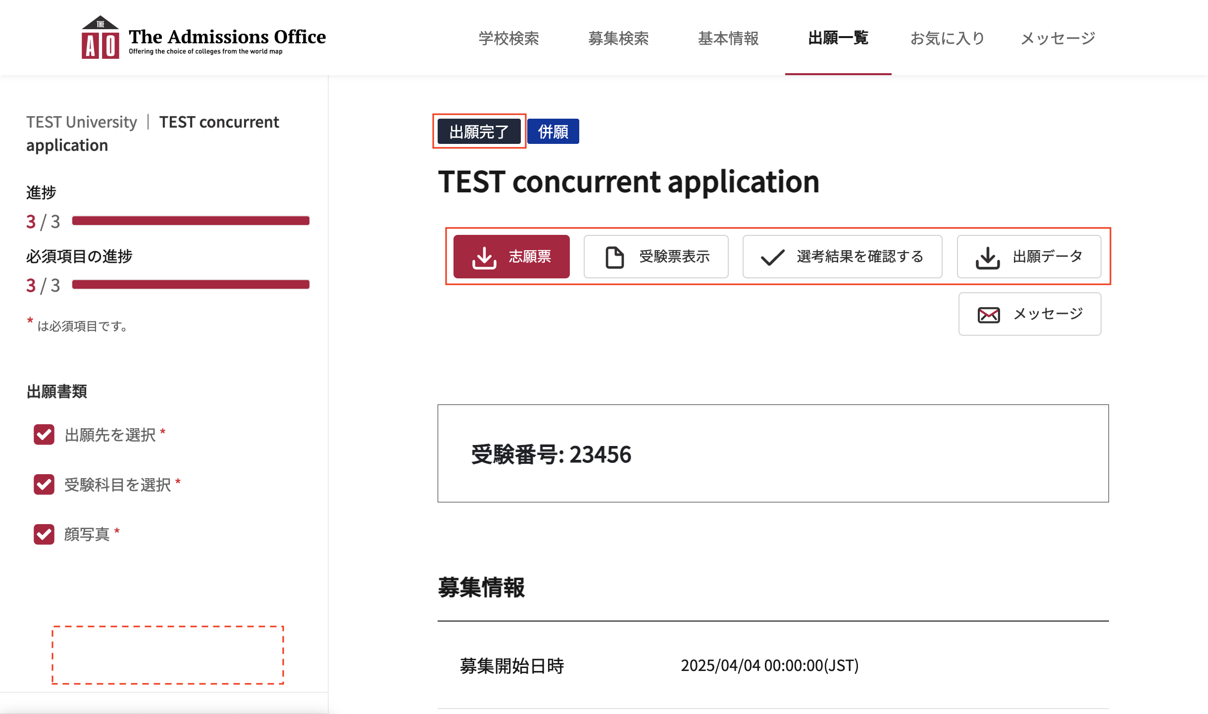Screen dimensions: 1208x714
Task: Select the 出願一覧 tab
Action: (838, 38)
